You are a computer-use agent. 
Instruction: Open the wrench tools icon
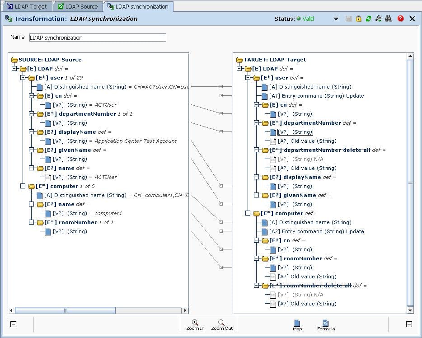pos(378,19)
